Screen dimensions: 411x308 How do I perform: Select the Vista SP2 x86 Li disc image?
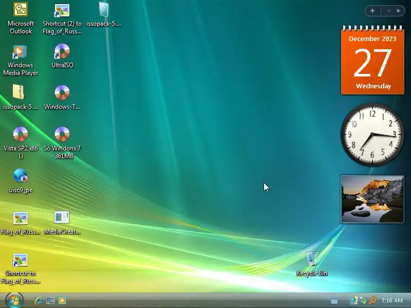click(21, 143)
